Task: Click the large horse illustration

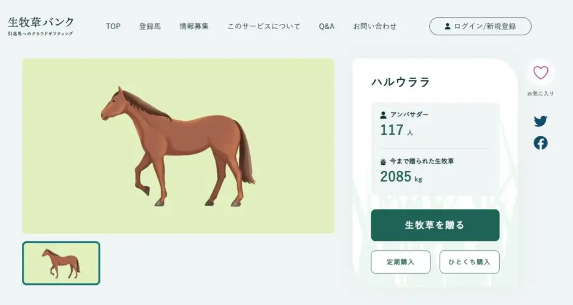Action: 178,146
